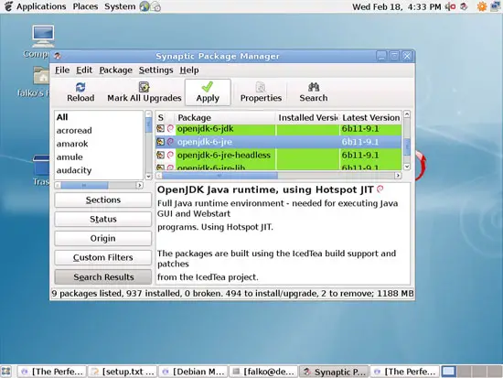The height and width of the screenshot is (378, 503).
Task: Switch to falko@de... terminal in taskbar
Action: pos(263,372)
